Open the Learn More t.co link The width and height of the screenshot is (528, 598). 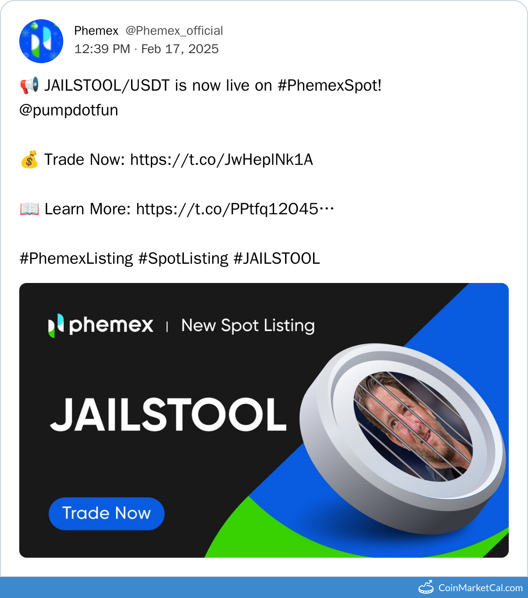pyautogui.click(x=235, y=209)
